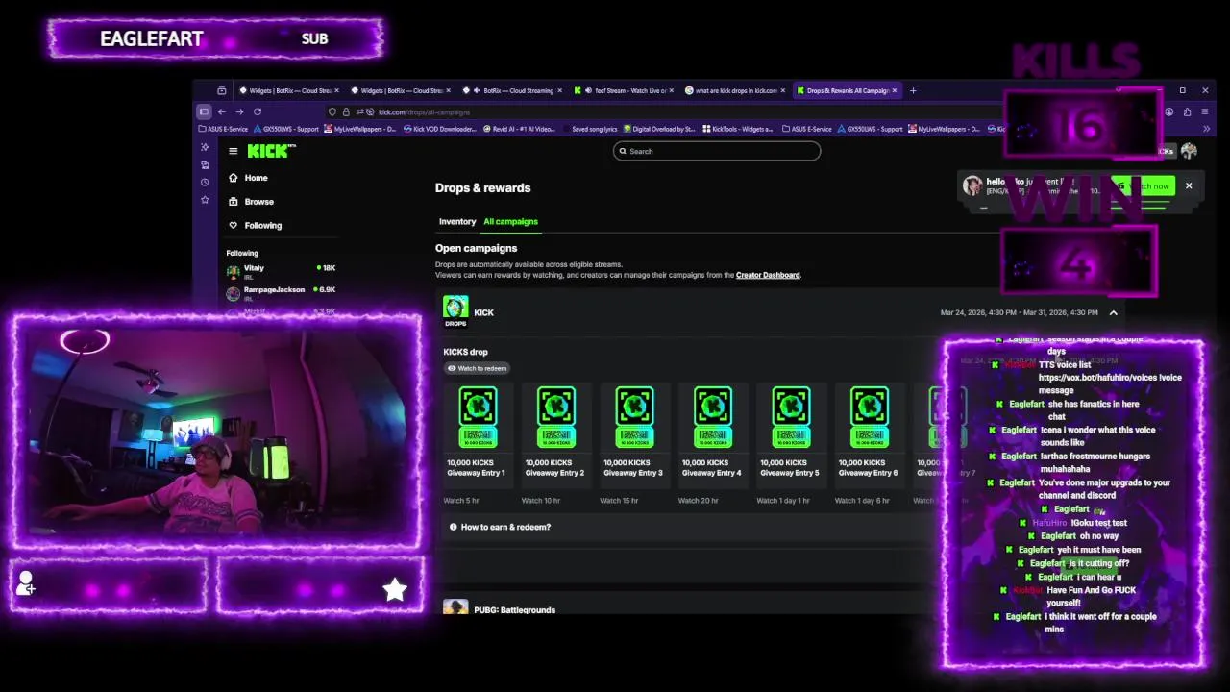Click the sparkle icon in browser side strip

(204, 147)
